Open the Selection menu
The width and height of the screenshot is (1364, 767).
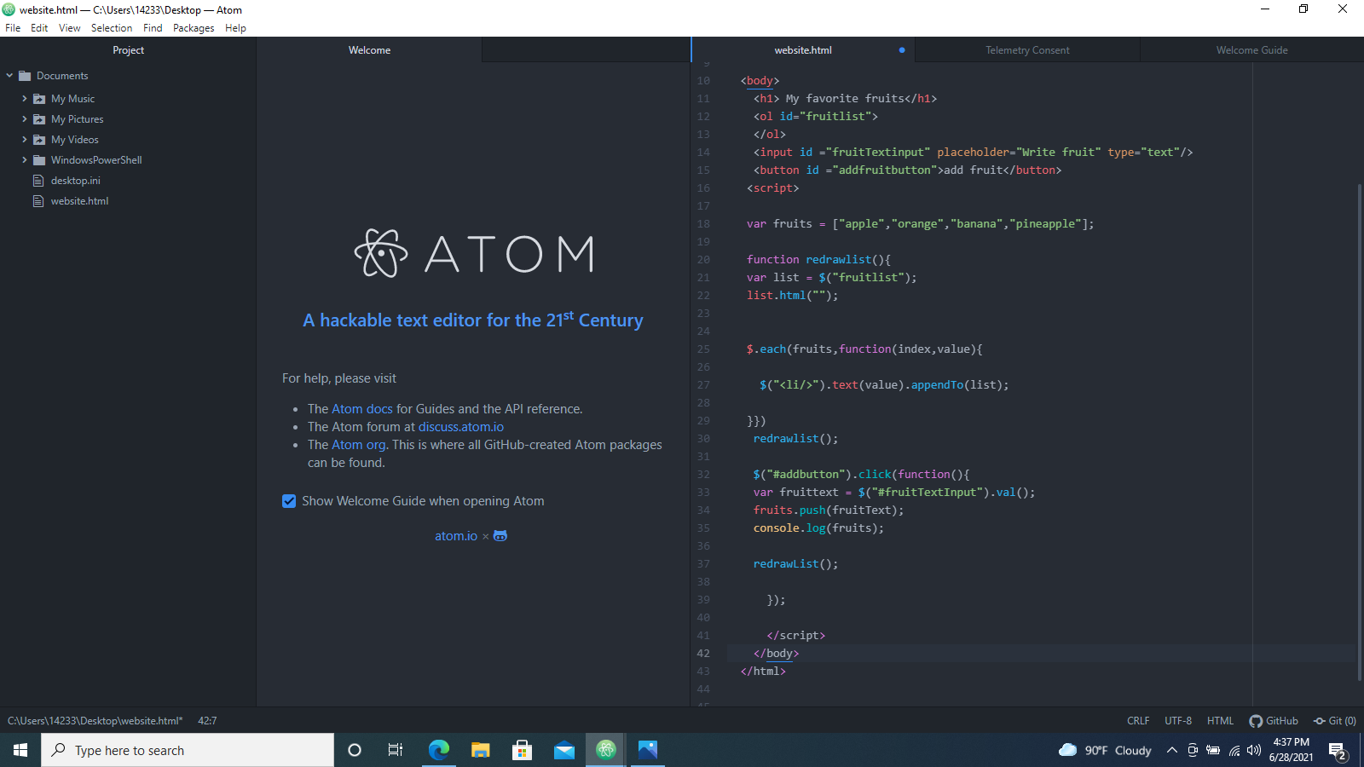(x=112, y=28)
